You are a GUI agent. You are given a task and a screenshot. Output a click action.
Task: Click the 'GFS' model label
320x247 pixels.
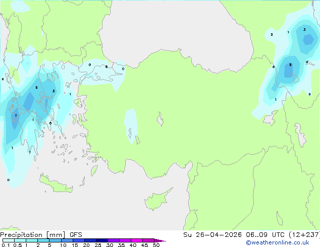pyautogui.click(x=76, y=235)
